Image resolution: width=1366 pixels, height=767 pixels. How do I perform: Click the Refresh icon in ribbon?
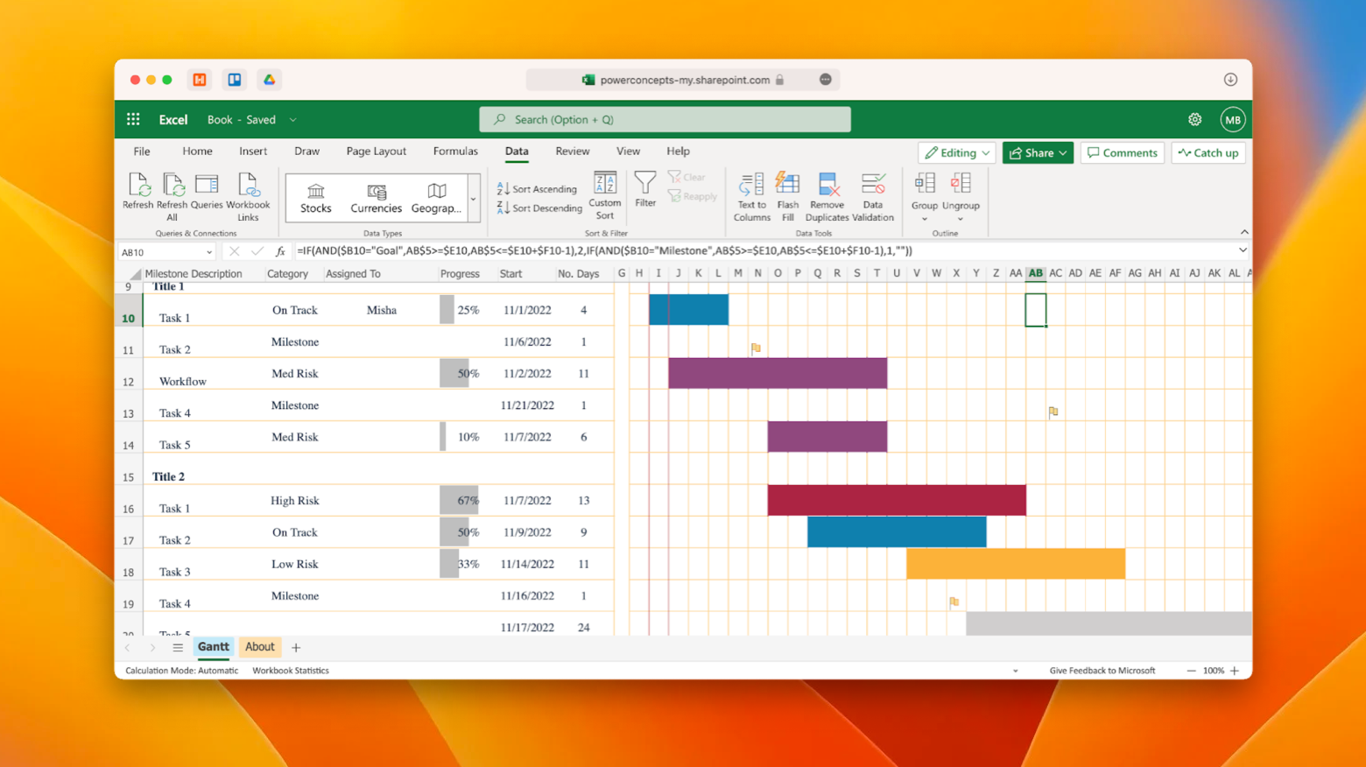pos(137,192)
